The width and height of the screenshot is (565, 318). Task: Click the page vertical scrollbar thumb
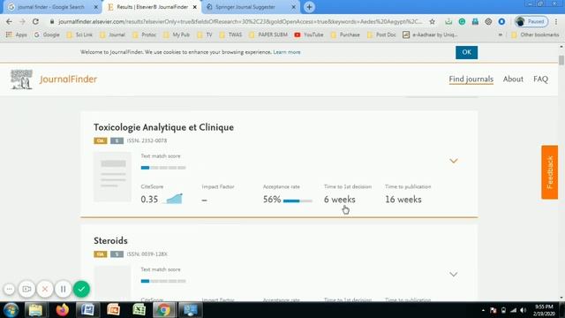click(x=561, y=60)
